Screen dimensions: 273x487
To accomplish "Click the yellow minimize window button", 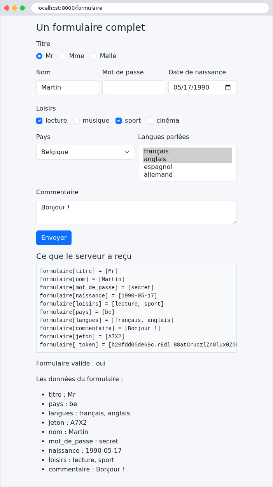I will (15, 8).
